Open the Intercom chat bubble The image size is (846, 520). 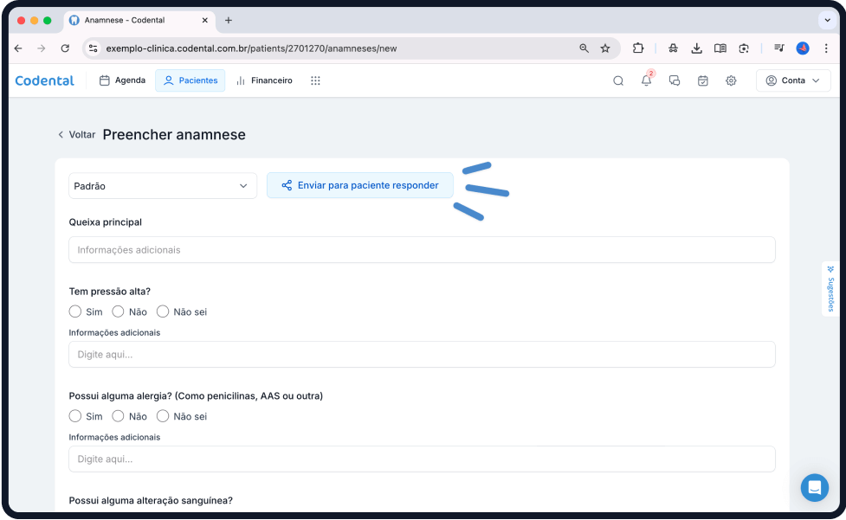pos(814,488)
